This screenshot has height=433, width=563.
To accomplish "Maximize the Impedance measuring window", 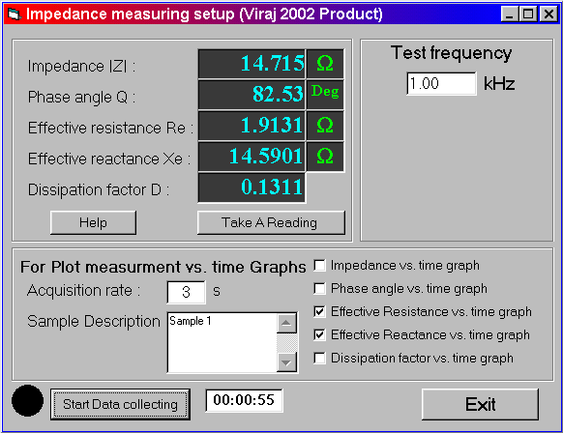I will click(528, 14).
